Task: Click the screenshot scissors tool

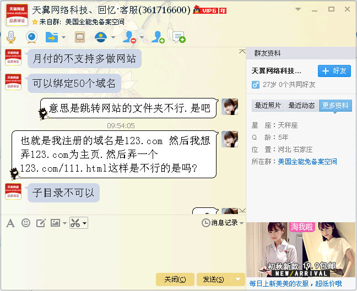Action: [75, 223]
